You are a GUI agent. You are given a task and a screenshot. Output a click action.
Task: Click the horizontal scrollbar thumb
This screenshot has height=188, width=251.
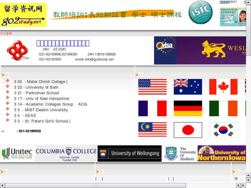96,186
